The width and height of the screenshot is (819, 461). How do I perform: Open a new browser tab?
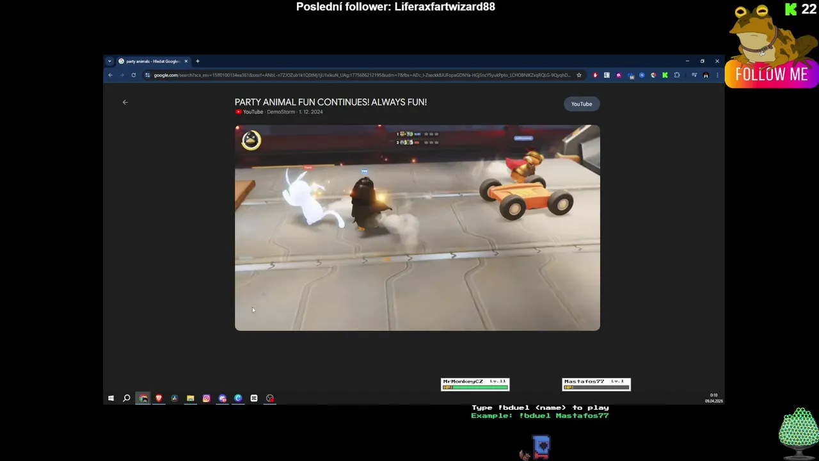click(x=198, y=61)
